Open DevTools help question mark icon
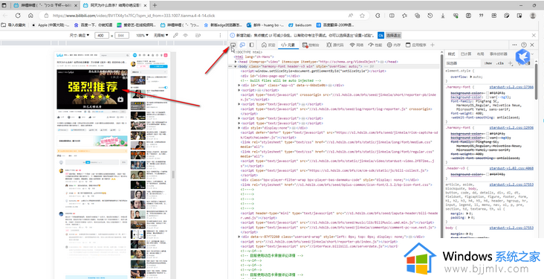The width and height of the screenshot is (544, 279). tap(524, 45)
